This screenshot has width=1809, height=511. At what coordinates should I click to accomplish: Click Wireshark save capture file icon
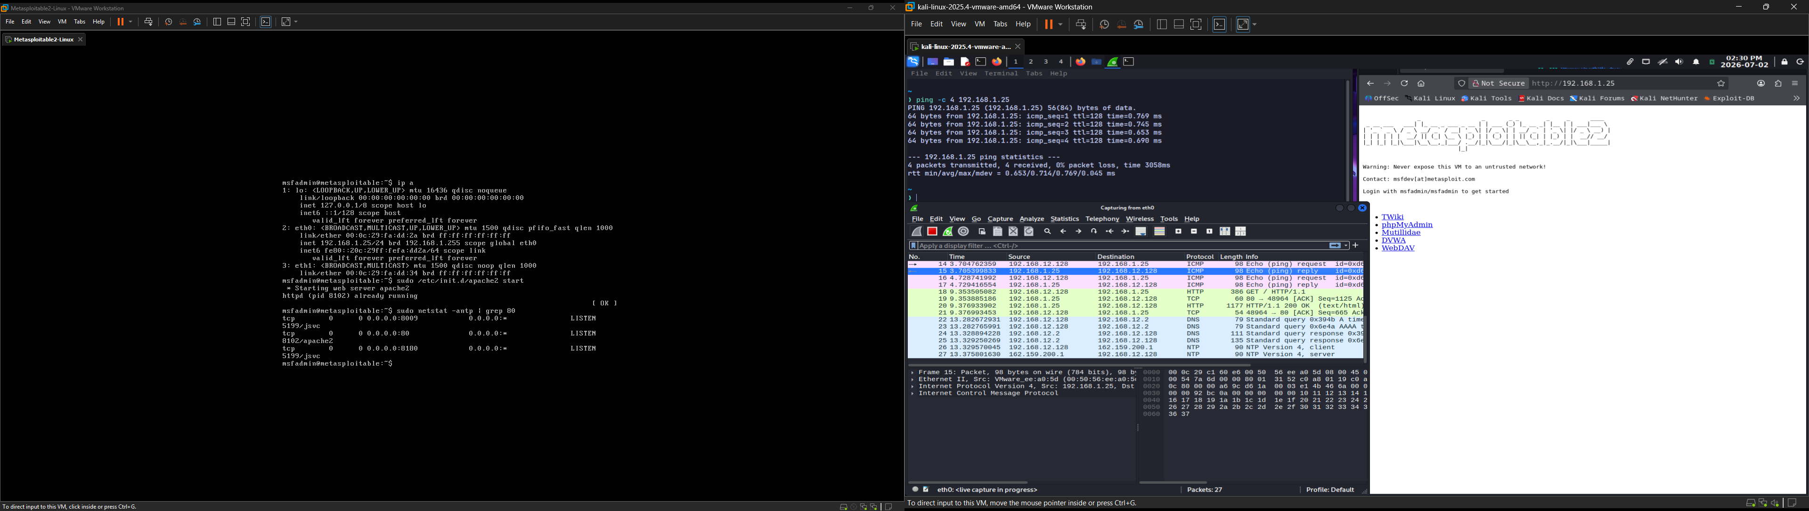click(x=998, y=232)
